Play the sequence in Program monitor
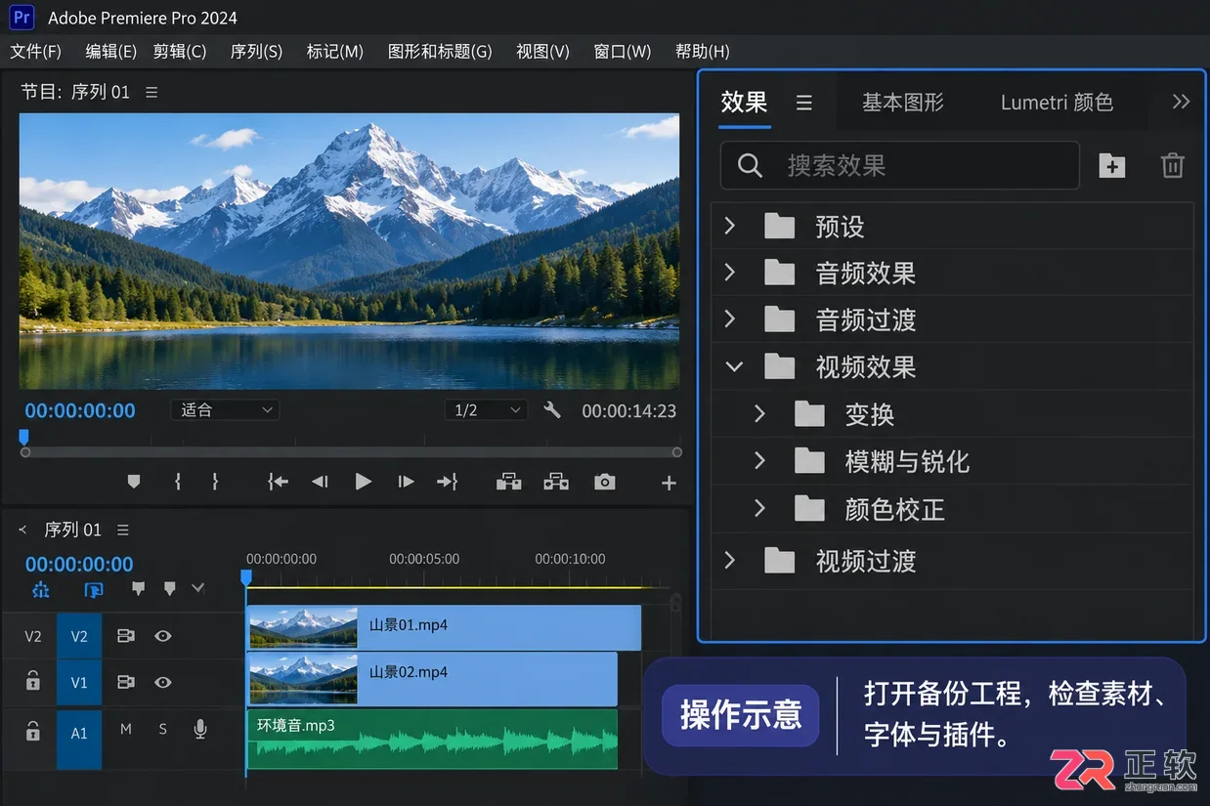Viewport: 1210px width, 806px height. point(363,482)
